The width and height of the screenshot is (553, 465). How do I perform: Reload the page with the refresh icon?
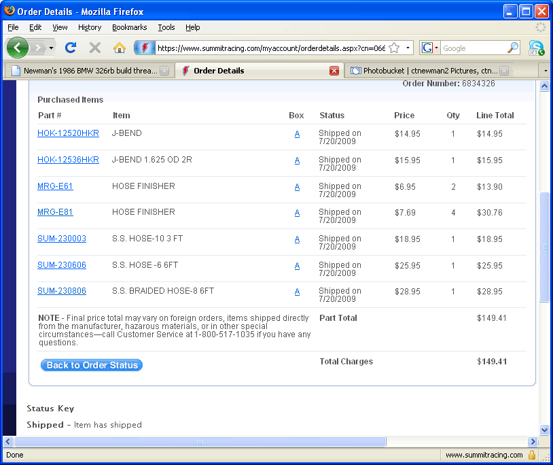[x=71, y=48]
